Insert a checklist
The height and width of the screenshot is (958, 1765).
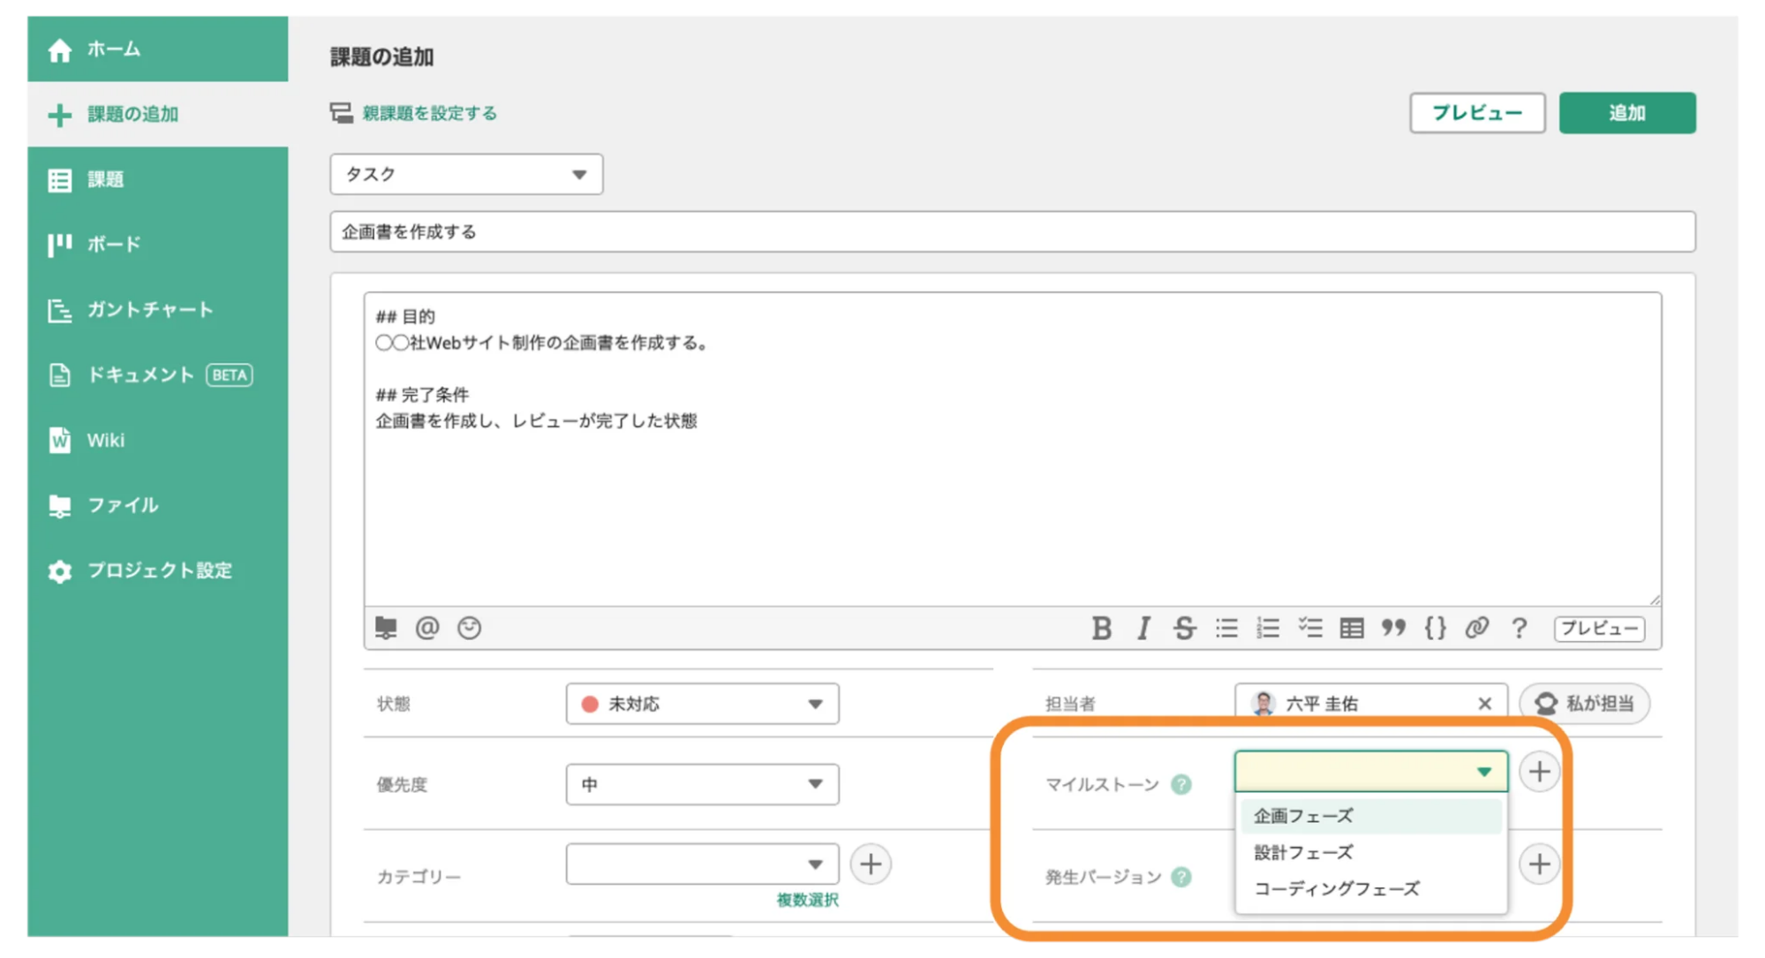point(1310,629)
